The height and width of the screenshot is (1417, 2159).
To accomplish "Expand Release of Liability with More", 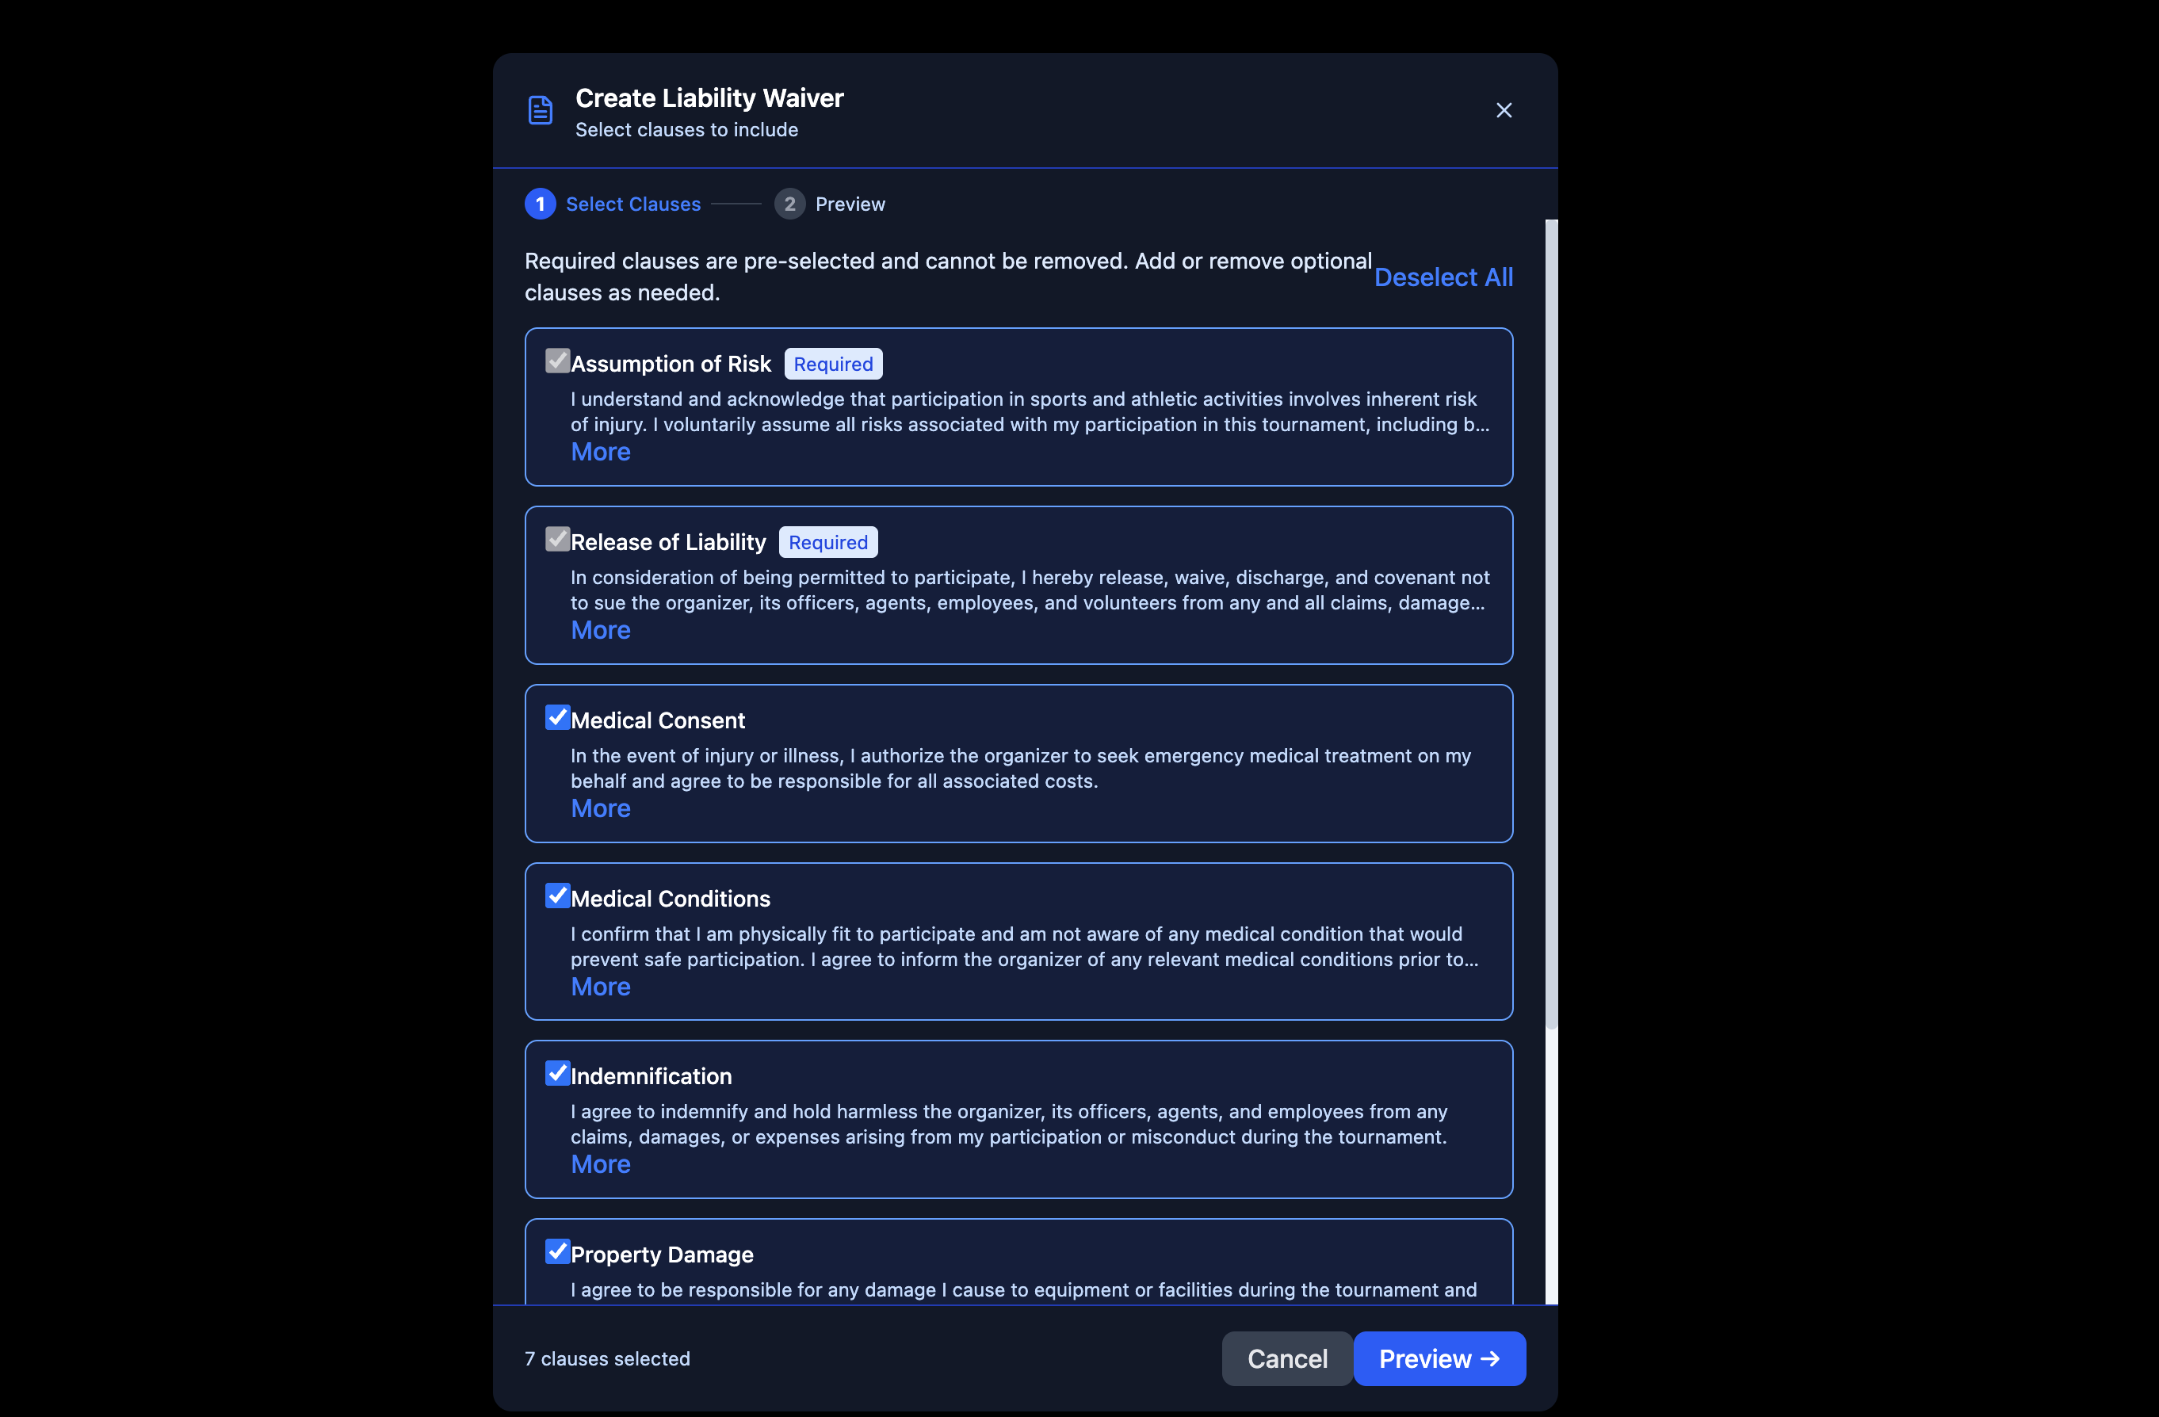I will tap(601, 631).
